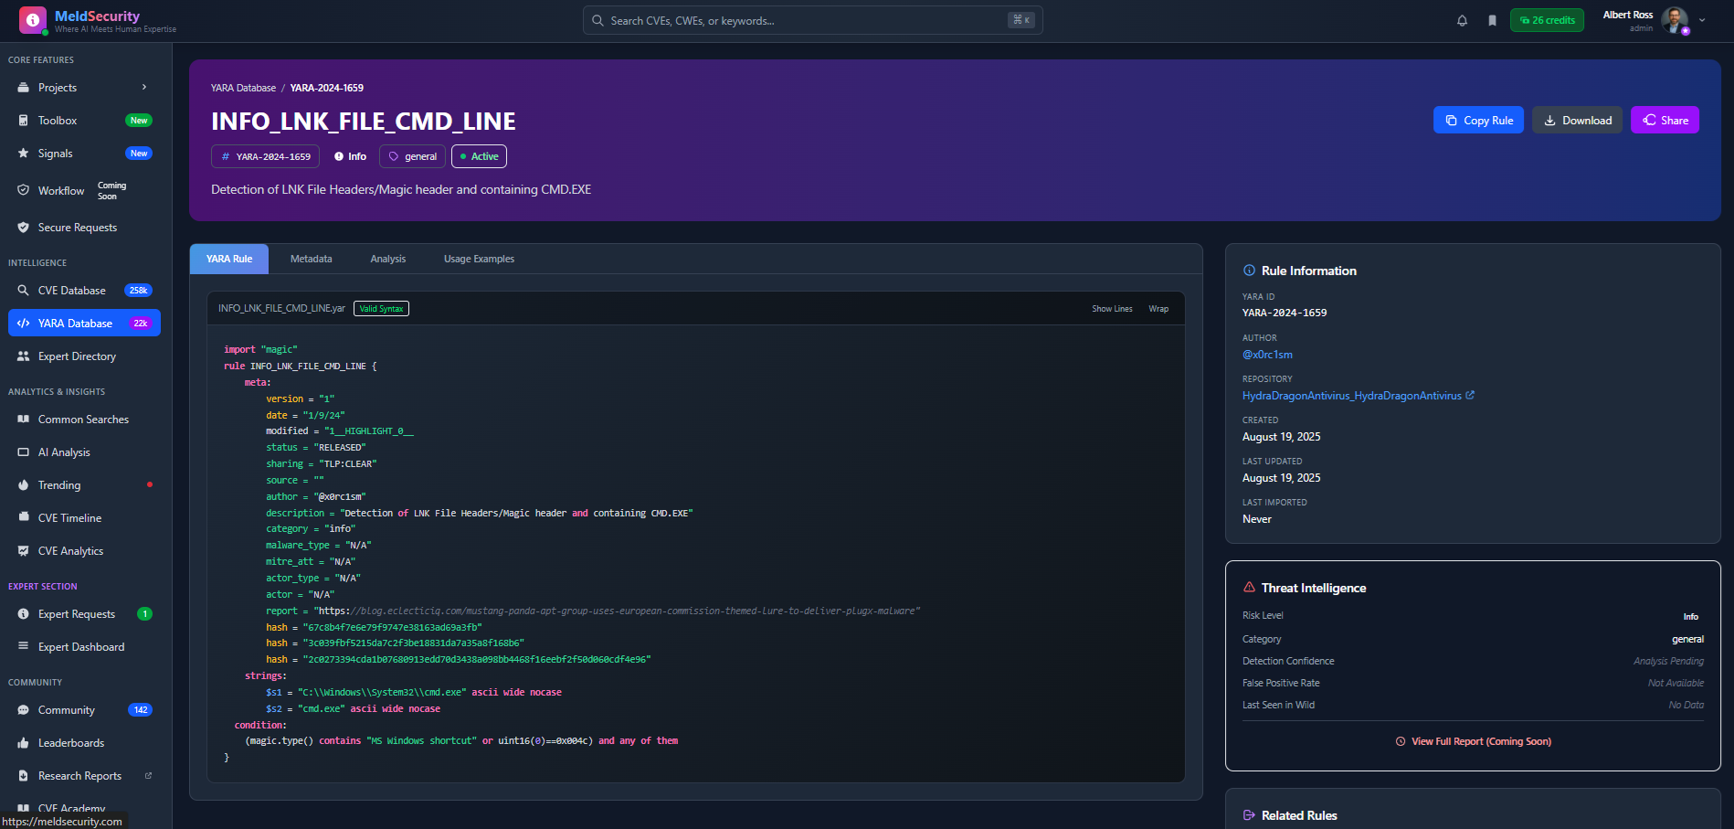Viewport: 1734px width, 829px height.
Task: Switch to the YARA Rule tab
Action: point(229,259)
